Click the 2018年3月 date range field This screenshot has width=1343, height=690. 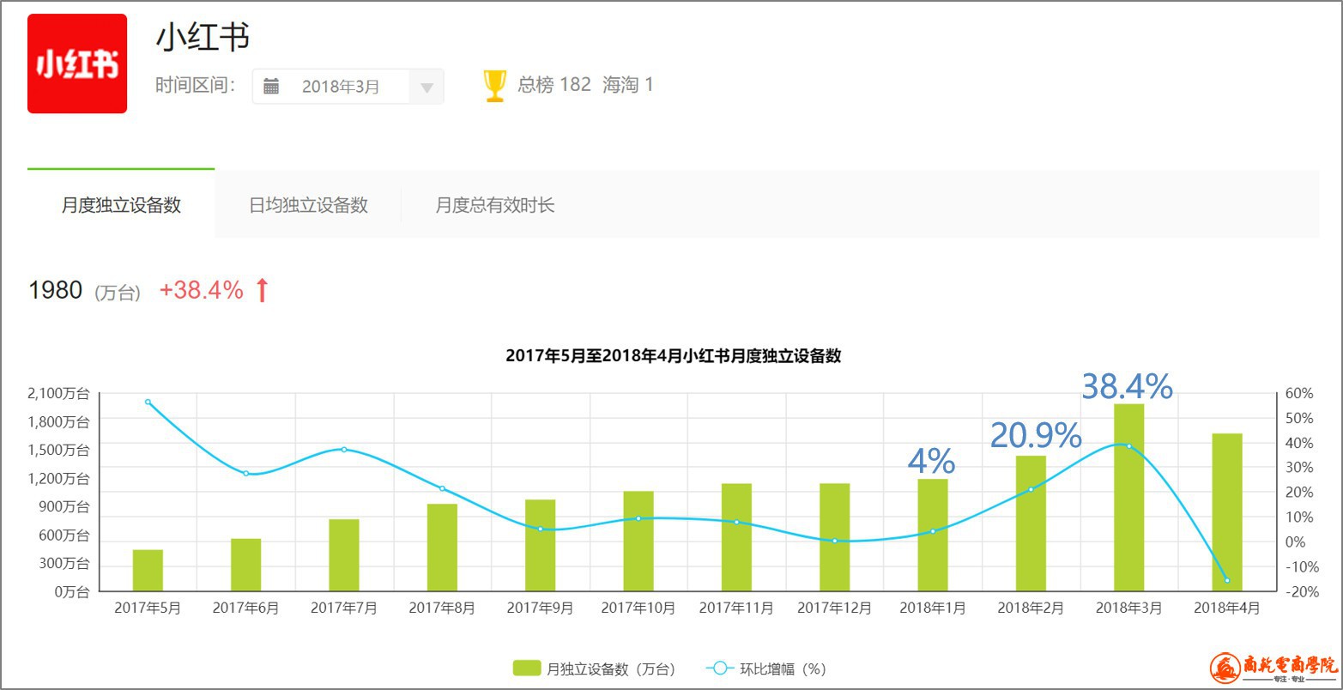pos(348,86)
